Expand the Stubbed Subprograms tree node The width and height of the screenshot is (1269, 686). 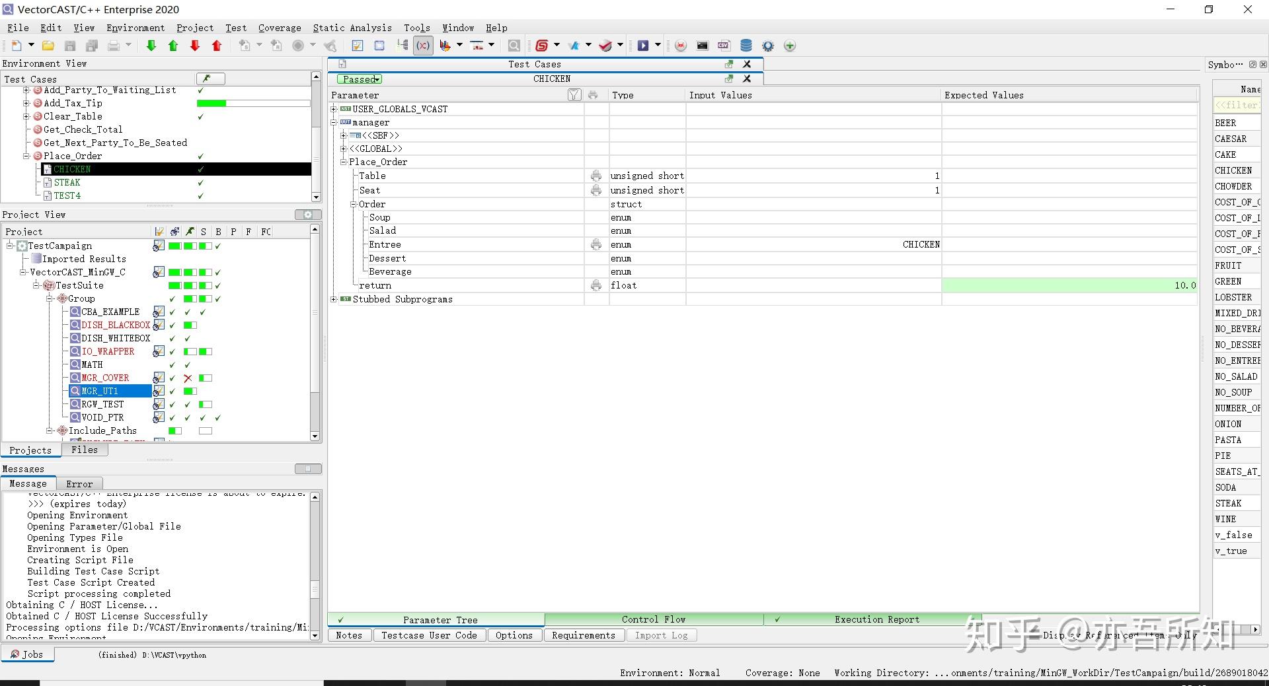click(x=334, y=299)
